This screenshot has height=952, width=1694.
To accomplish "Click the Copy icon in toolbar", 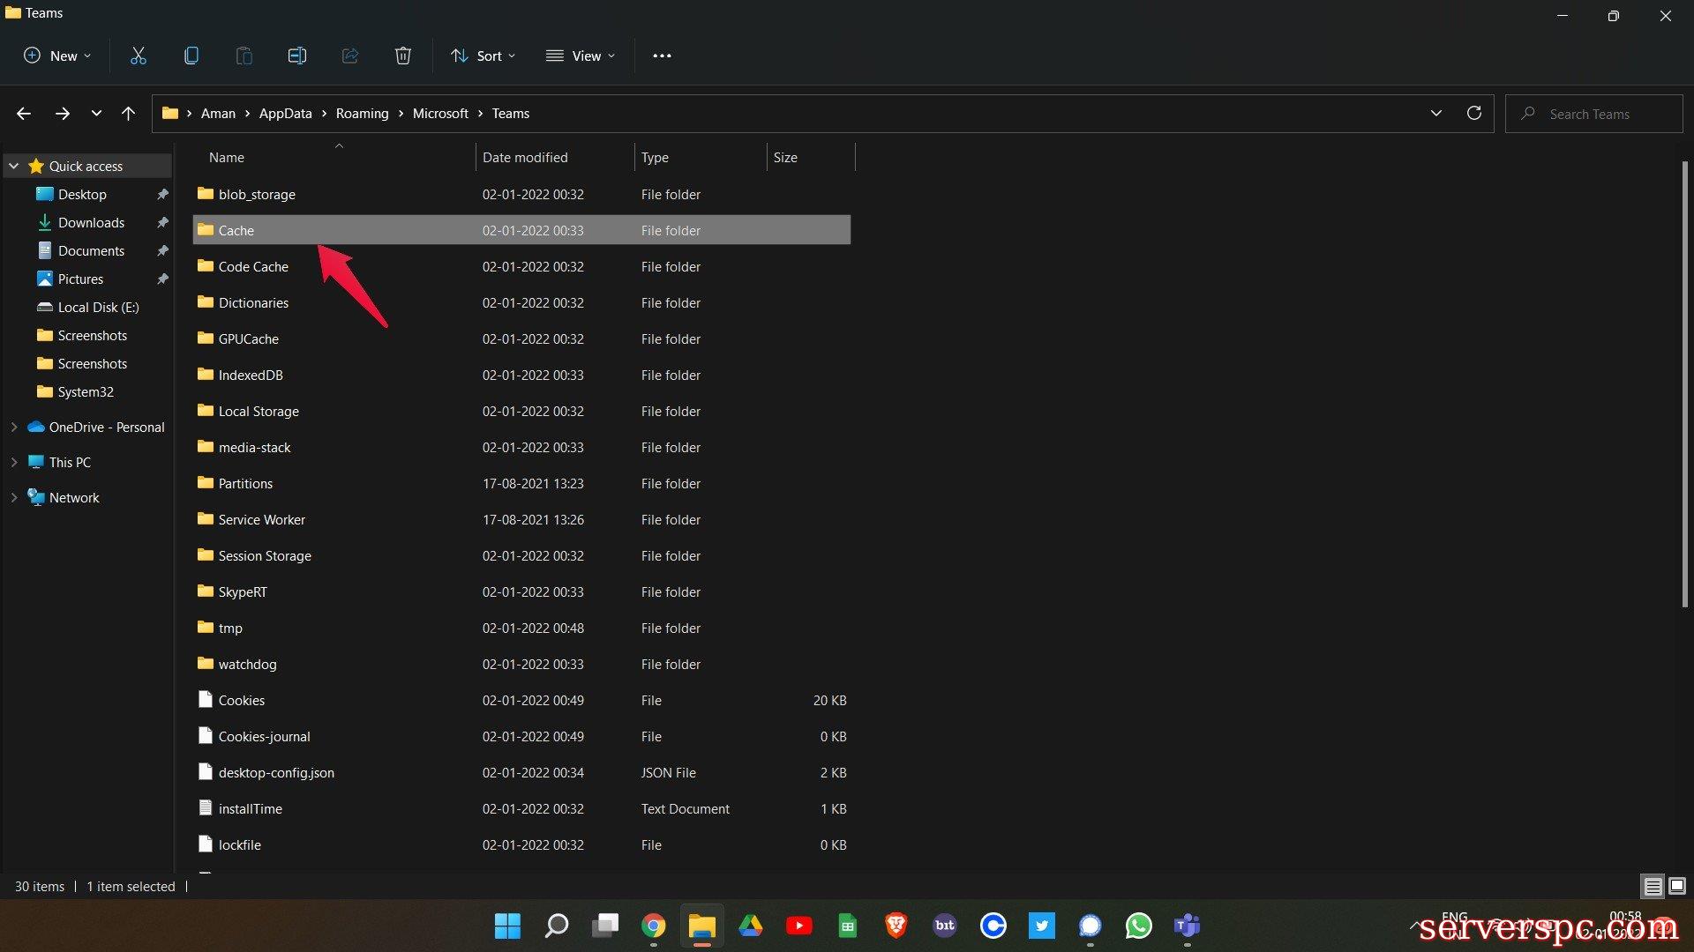I will pos(191,56).
